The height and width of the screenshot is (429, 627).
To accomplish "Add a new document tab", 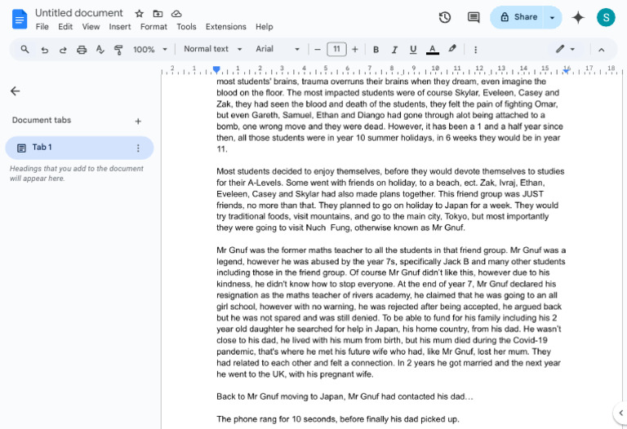I will pos(138,121).
